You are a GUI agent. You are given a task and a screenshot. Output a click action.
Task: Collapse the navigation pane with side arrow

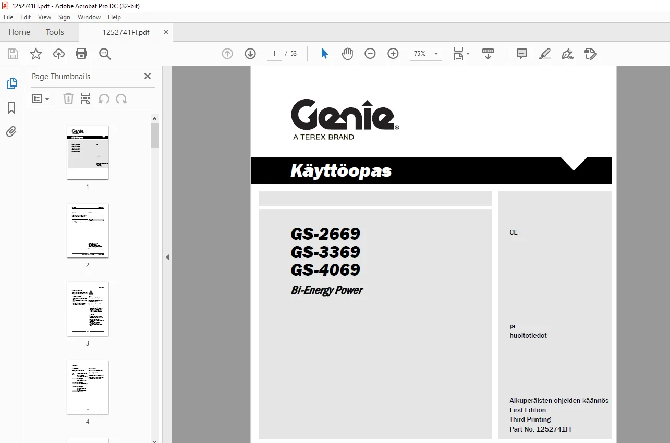tap(167, 257)
